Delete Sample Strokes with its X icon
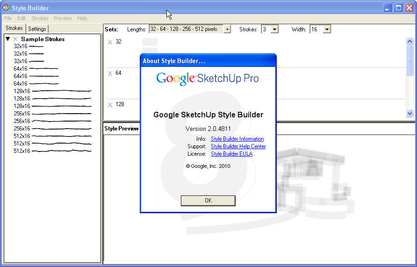417x267 pixels. coord(15,39)
